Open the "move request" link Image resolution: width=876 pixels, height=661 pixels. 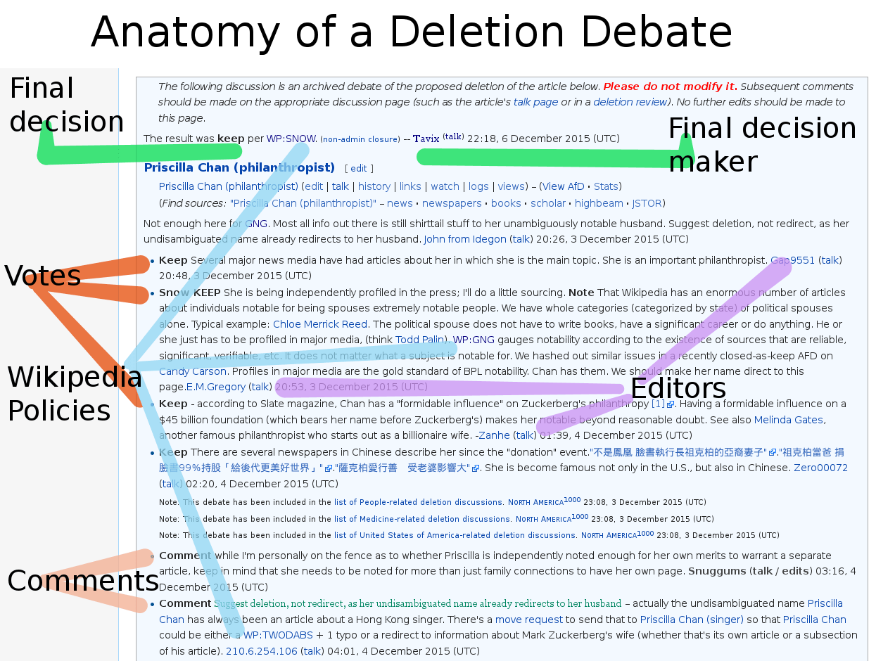(529, 620)
